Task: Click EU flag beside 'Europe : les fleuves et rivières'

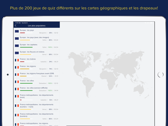Action: pyautogui.click(x=17, y=53)
